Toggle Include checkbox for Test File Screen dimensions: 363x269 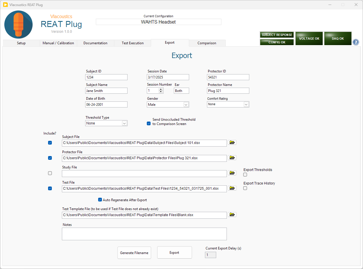click(50, 188)
